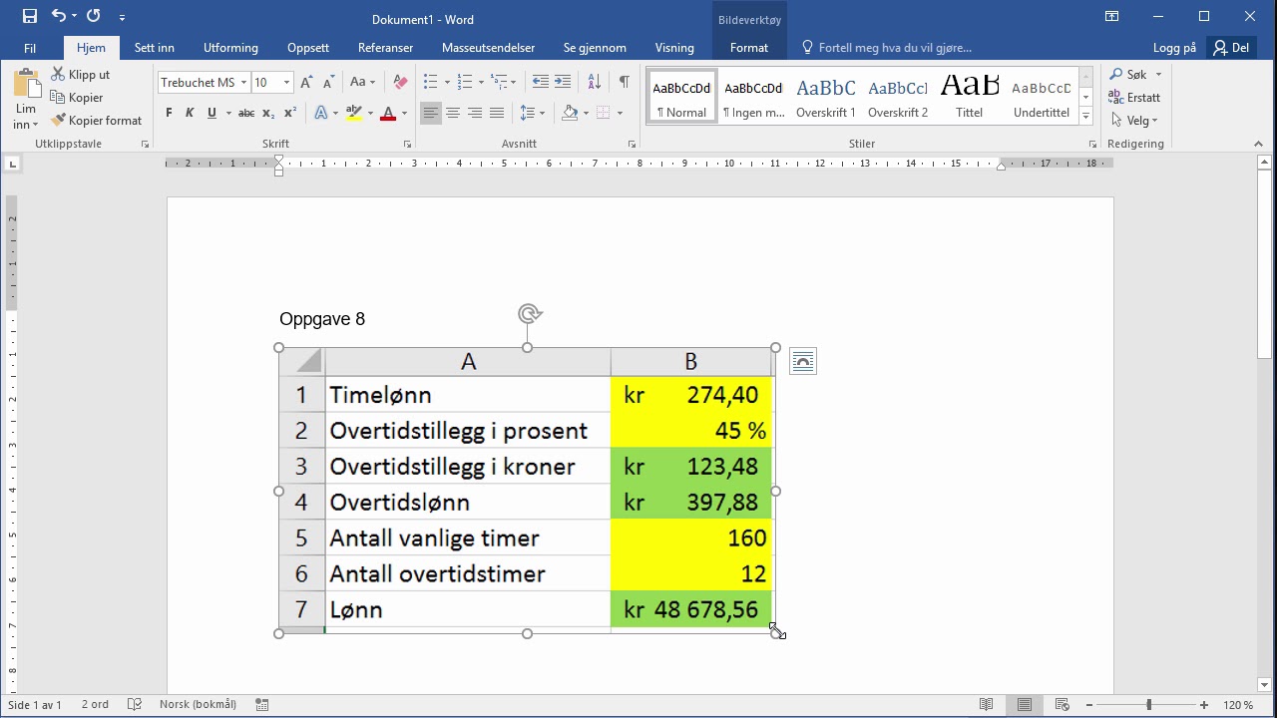The image size is (1277, 718).
Task: Switch to read mode view in status bar
Action: (987, 705)
